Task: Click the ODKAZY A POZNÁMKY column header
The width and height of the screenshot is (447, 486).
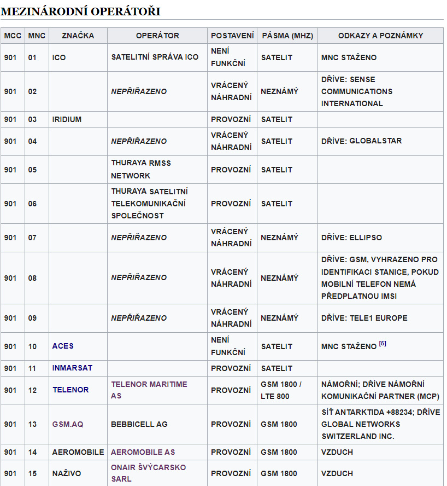Action: coord(380,36)
